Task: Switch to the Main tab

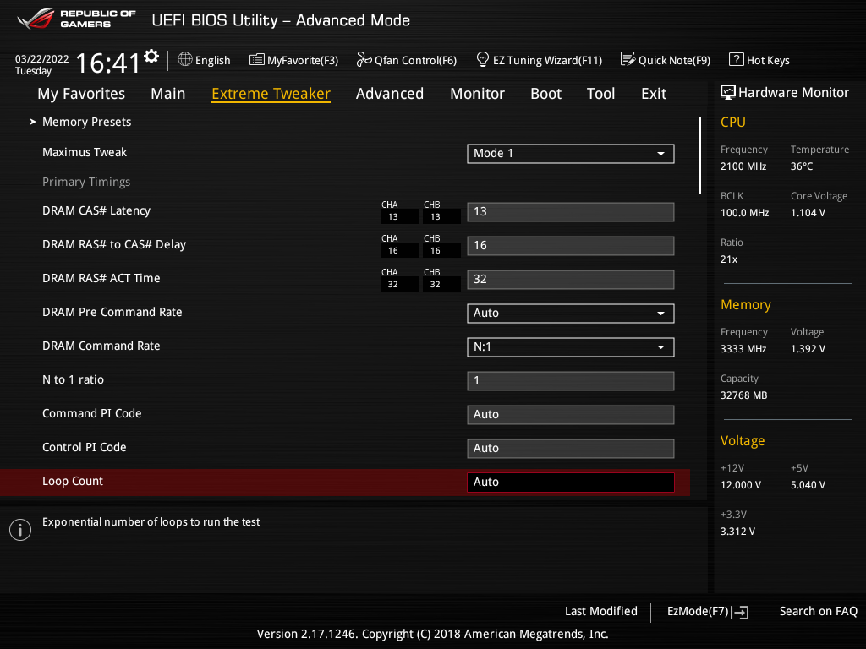Action: coord(168,94)
